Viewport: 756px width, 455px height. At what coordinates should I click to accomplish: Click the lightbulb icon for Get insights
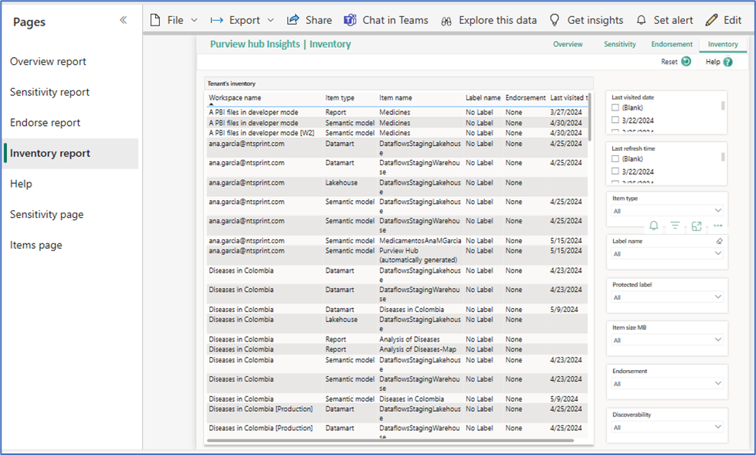554,20
